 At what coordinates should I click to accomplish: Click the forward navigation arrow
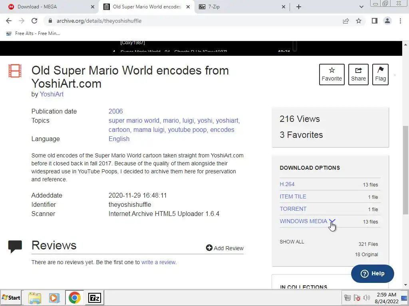[22, 21]
